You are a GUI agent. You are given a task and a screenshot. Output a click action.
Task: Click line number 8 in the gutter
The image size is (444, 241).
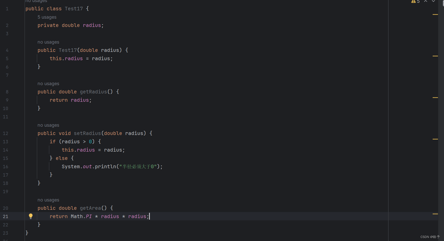pos(7,92)
